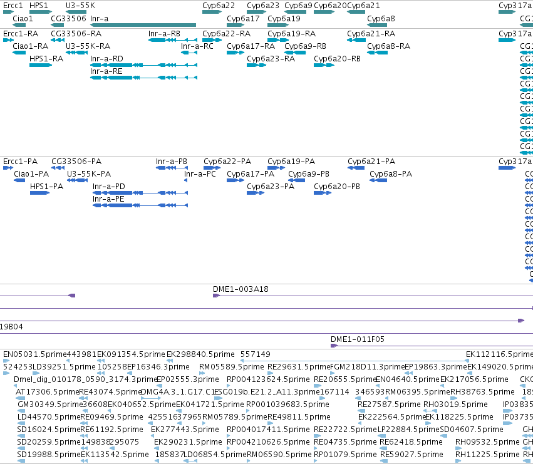The height and width of the screenshot is (464, 533).
Task: Click the Cyp6a17-PA protein
Action: (235, 180)
